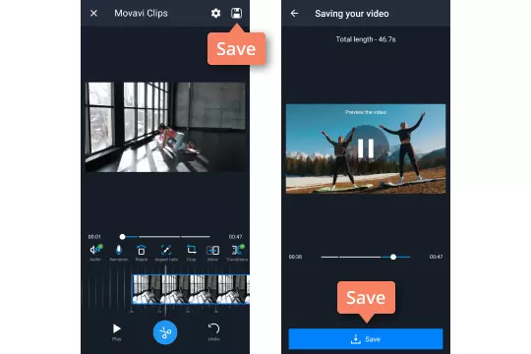Click the blue Save button
This screenshot has height=354, width=531.
(366, 338)
